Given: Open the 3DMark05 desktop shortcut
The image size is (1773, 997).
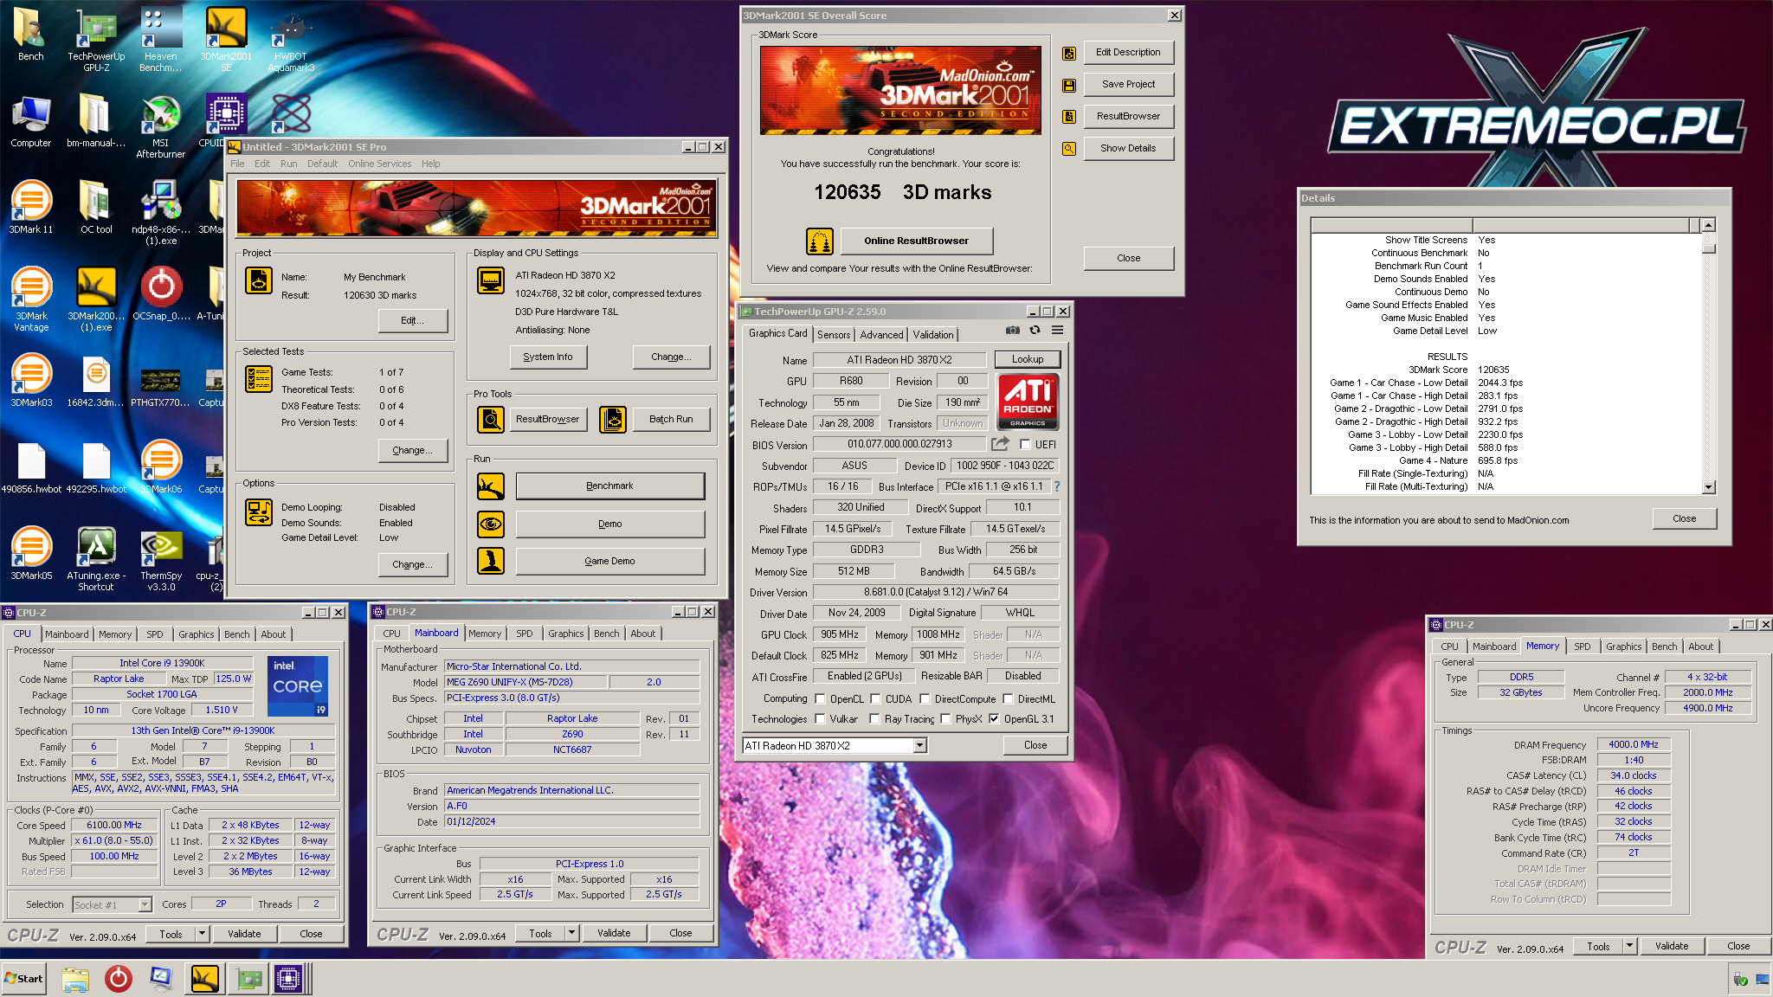Looking at the screenshot, I should pyautogui.click(x=31, y=554).
